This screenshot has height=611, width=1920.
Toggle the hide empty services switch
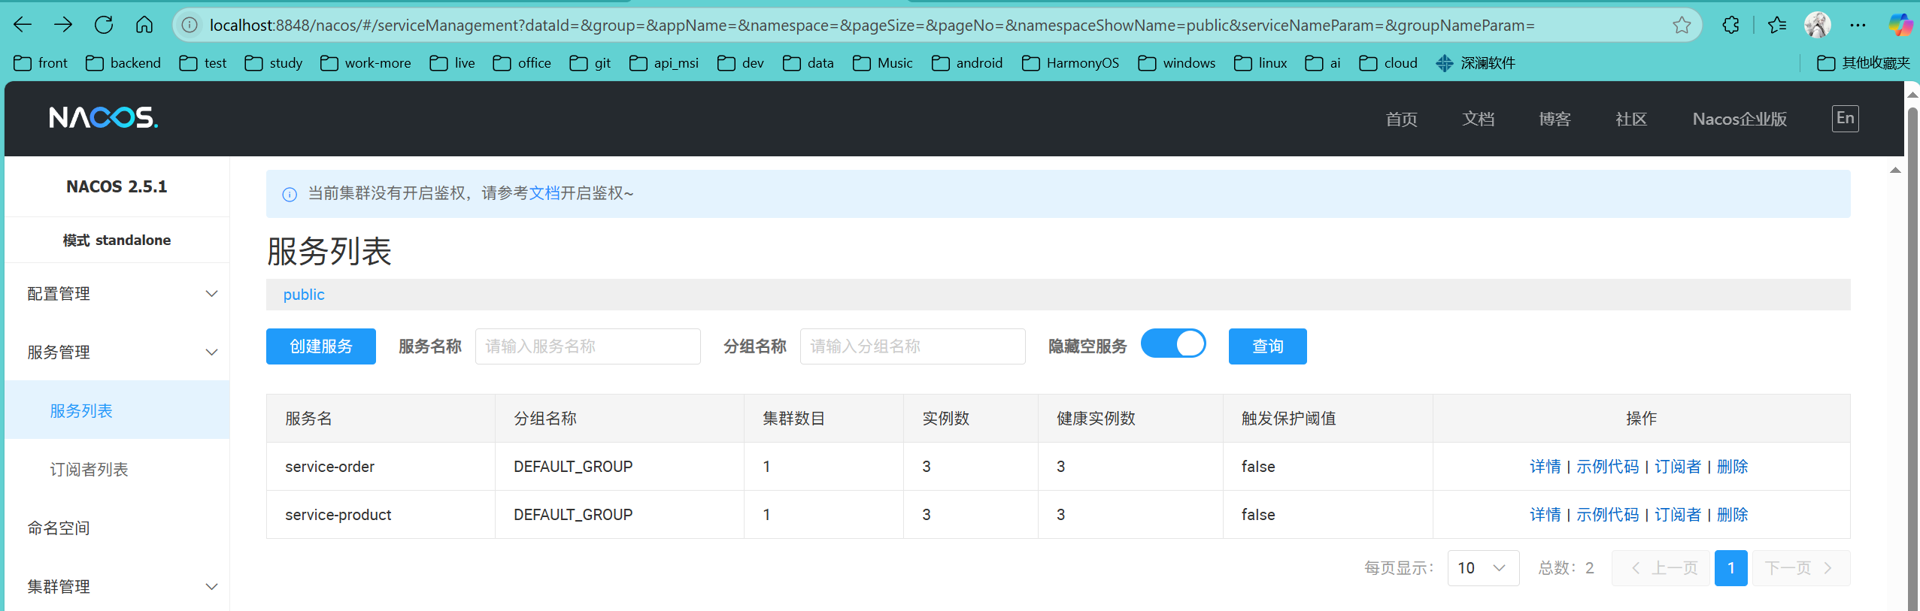click(1172, 344)
